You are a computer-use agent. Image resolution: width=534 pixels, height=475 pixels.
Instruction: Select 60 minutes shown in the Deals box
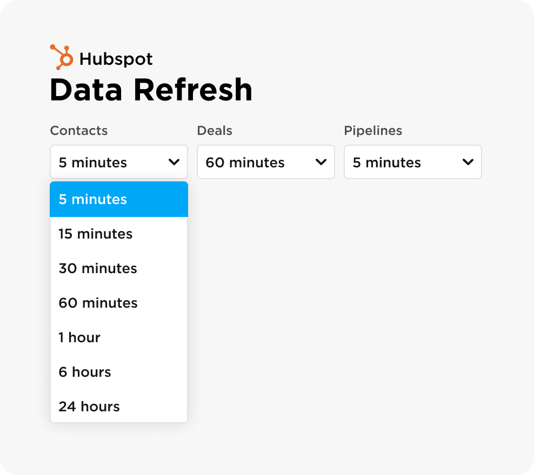pos(244,162)
